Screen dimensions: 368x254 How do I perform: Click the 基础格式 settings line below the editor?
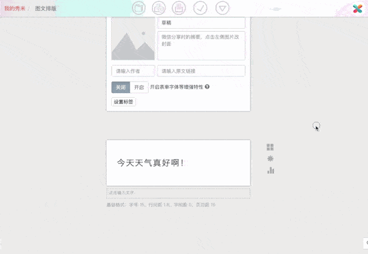[x=161, y=205]
